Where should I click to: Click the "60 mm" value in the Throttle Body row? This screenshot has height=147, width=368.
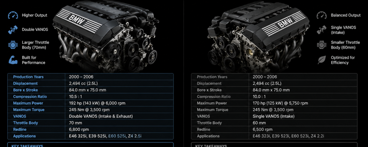tap(259, 123)
